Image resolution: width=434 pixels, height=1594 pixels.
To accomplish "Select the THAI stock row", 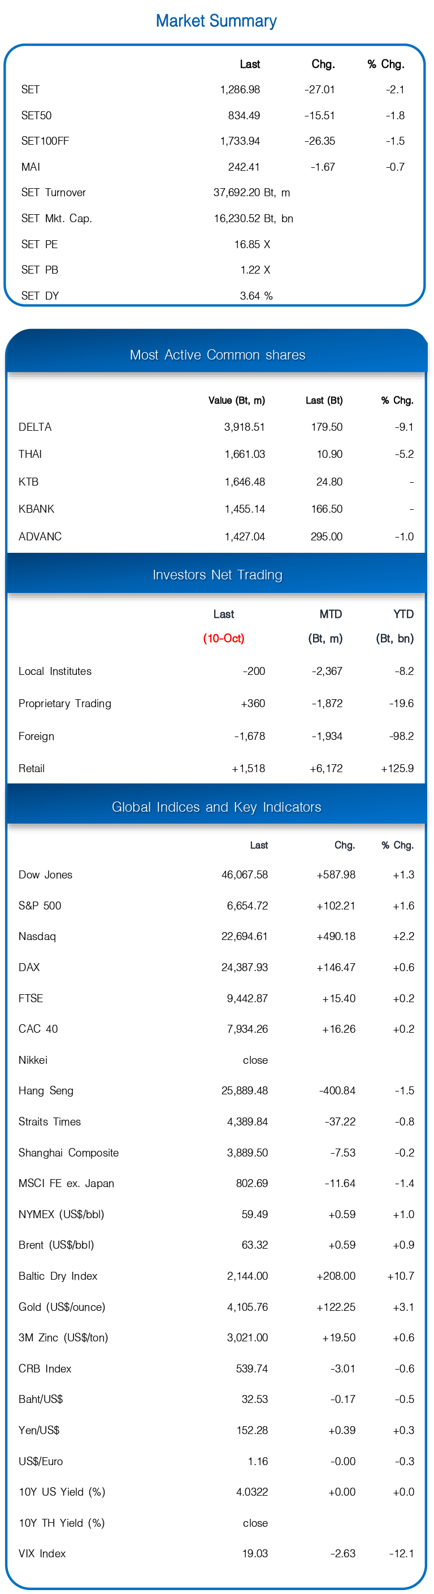I will (31, 454).
